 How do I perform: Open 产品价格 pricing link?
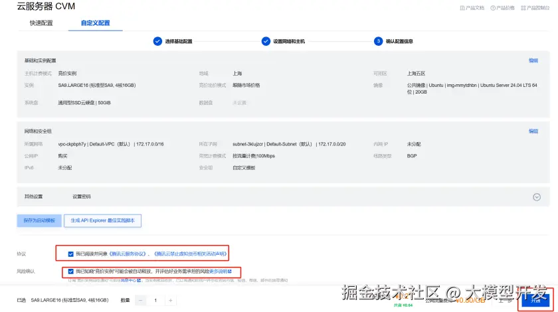pos(502,8)
